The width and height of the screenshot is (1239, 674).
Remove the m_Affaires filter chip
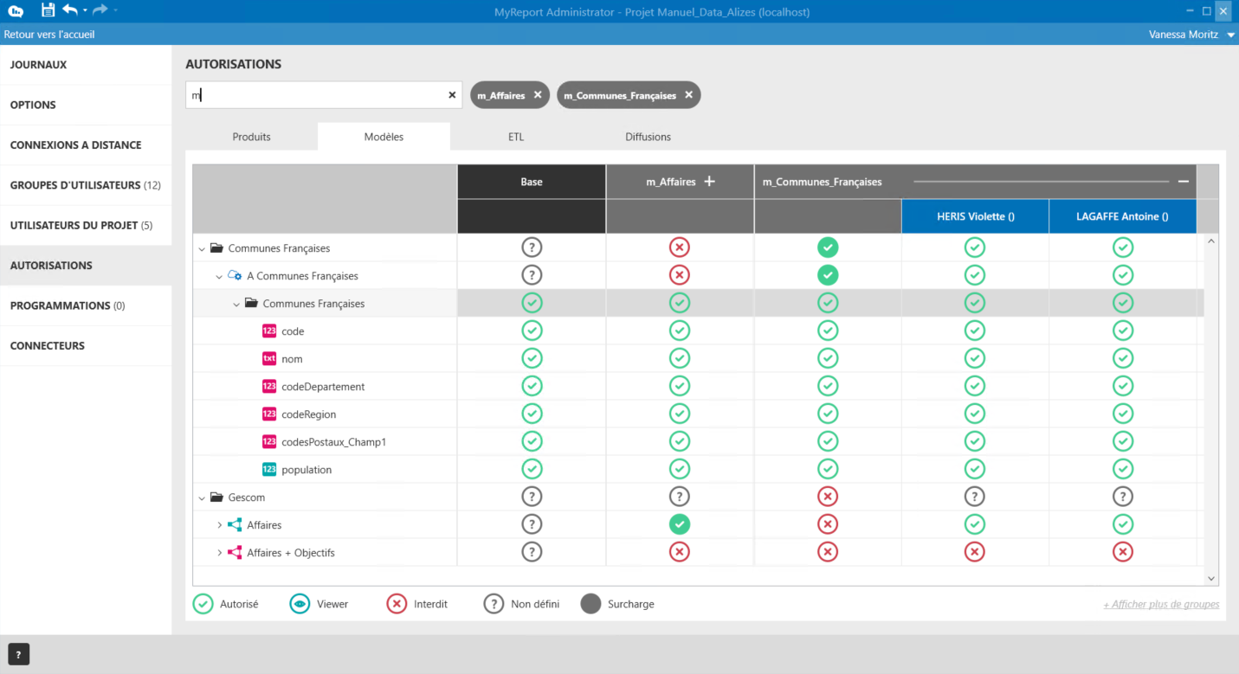point(538,95)
